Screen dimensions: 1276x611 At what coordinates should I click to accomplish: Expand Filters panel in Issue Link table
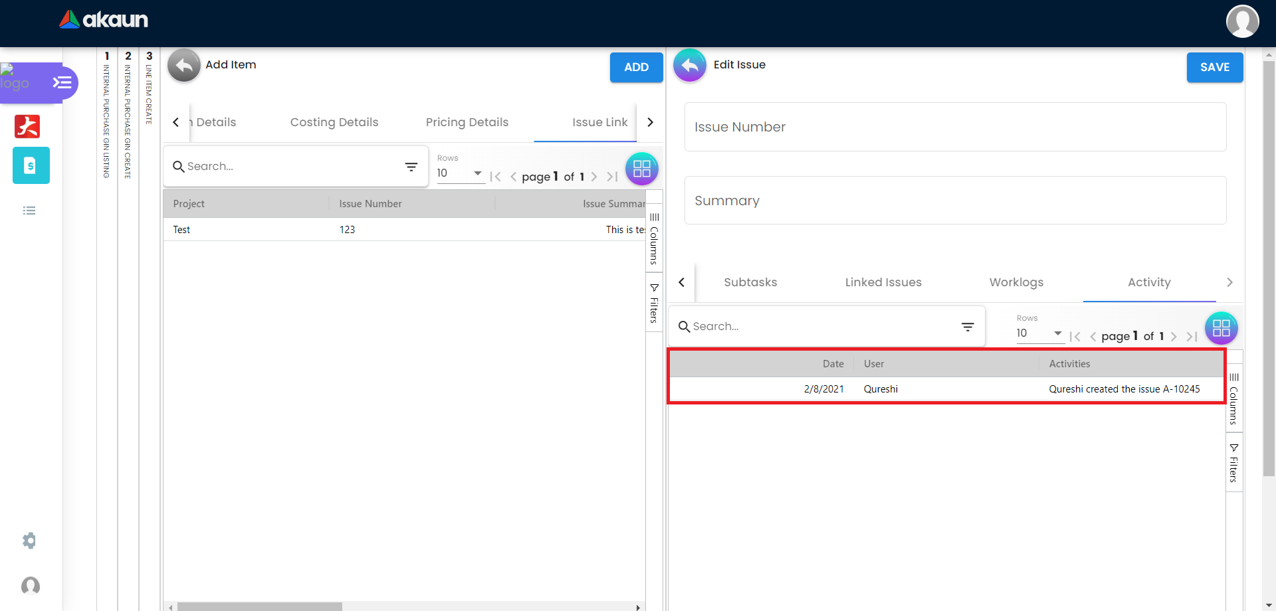pos(655,302)
